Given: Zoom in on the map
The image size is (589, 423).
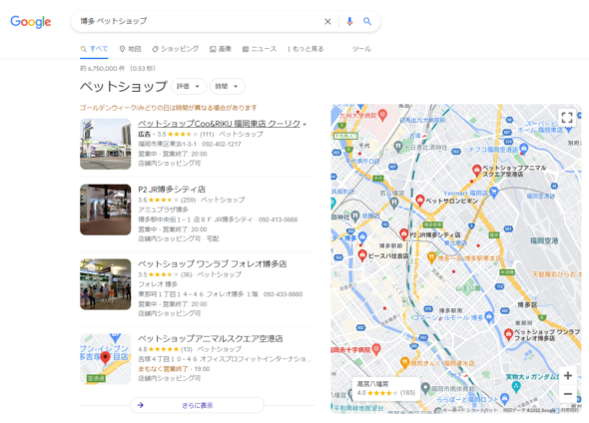Looking at the screenshot, I should point(568,376).
